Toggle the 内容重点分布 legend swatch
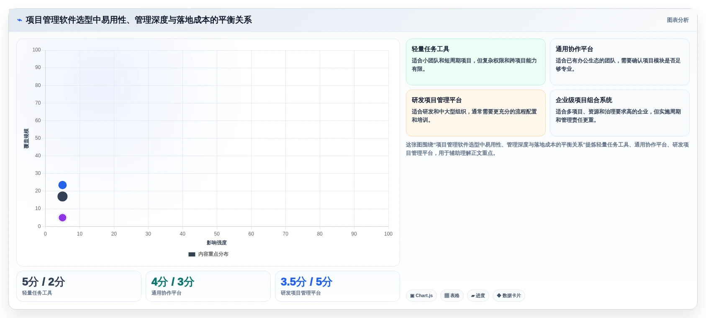The height and width of the screenshot is (318, 706). 192,254
